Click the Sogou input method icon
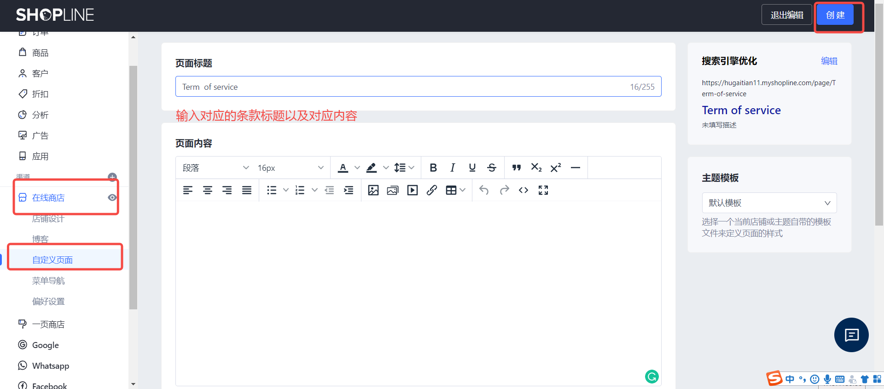 pyautogui.click(x=774, y=378)
